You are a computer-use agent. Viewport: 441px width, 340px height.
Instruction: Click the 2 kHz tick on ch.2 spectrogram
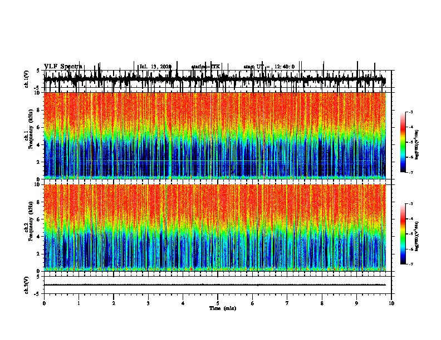click(39, 254)
